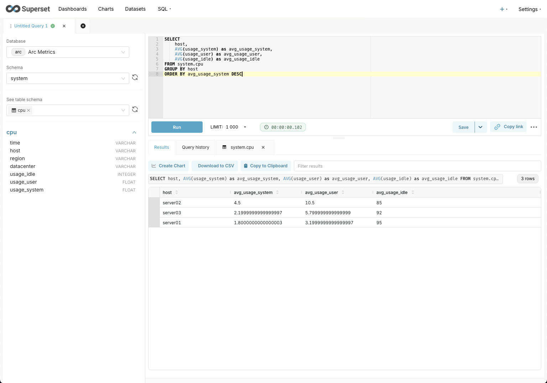Switch to the Query history tab

(196, 147)
